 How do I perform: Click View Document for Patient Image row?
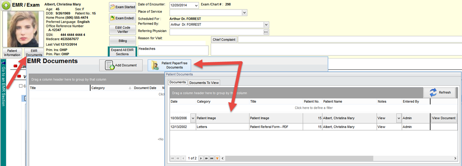444,118
